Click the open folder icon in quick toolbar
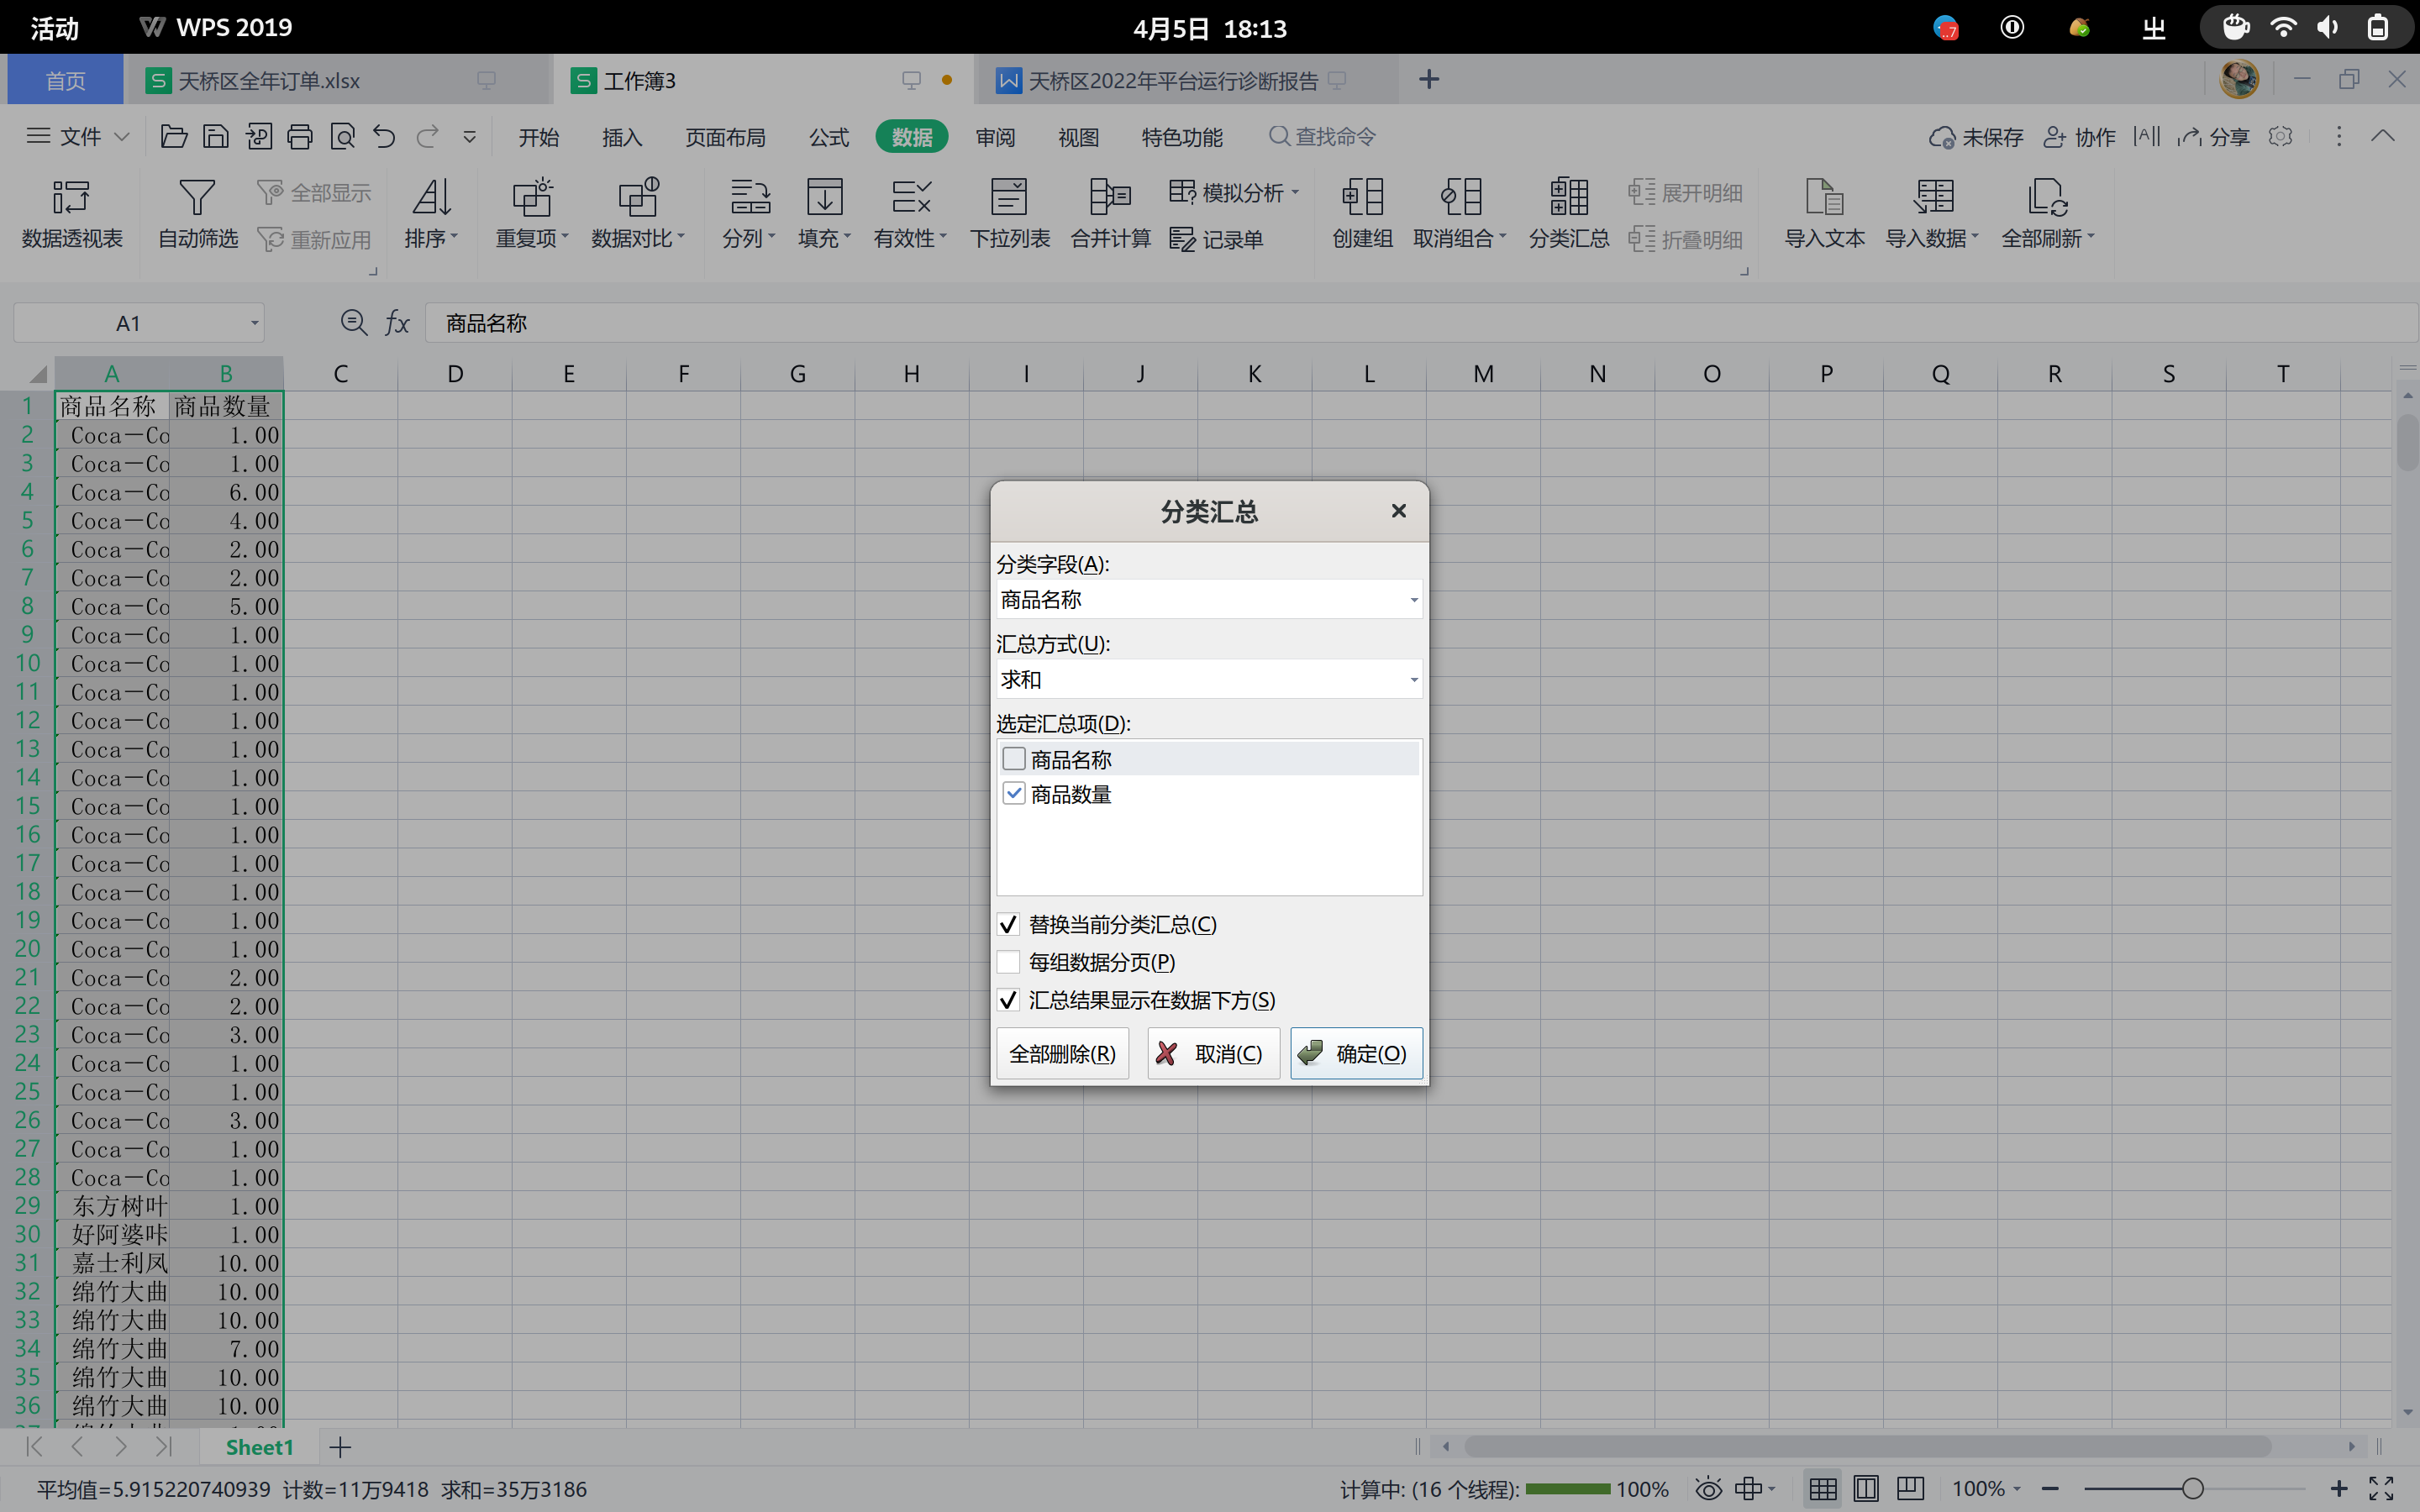Viewport: 2420px width, 1512px height. point(174,136)
